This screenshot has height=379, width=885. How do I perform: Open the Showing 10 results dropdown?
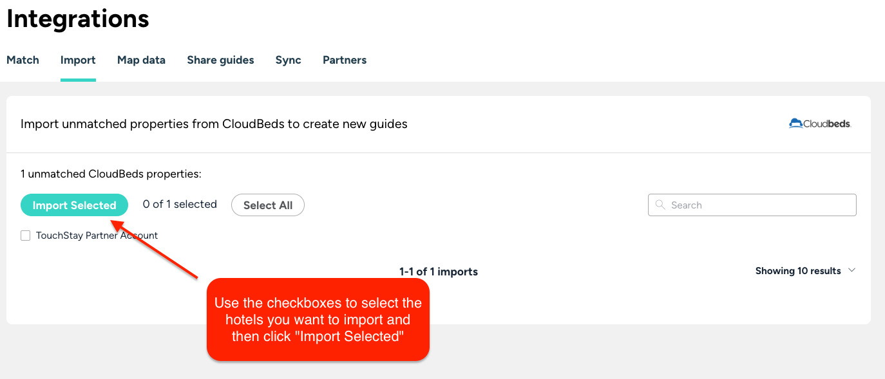[x=805, y=271]
